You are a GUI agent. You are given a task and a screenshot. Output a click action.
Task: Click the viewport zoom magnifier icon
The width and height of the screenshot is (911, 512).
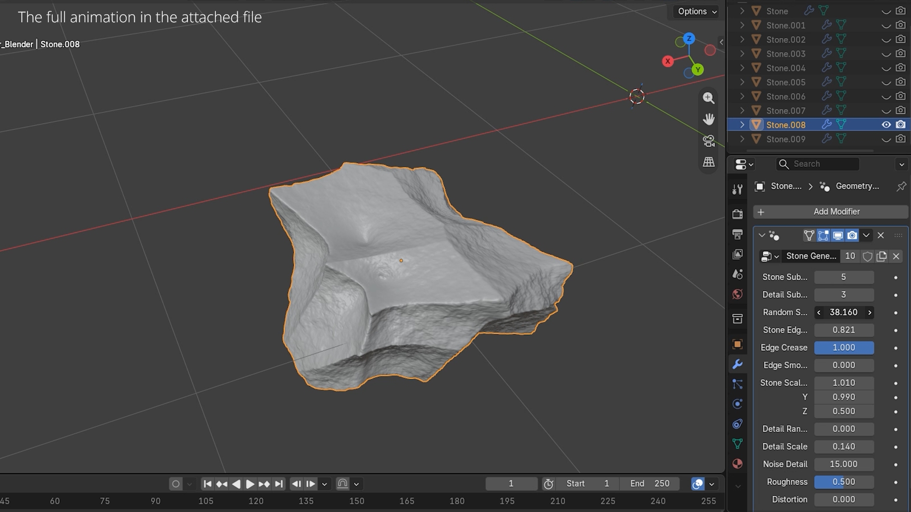(708, 98)
